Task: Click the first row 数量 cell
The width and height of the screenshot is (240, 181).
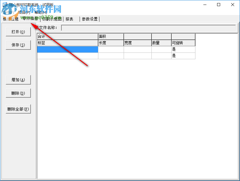Action: click(162, 49)
